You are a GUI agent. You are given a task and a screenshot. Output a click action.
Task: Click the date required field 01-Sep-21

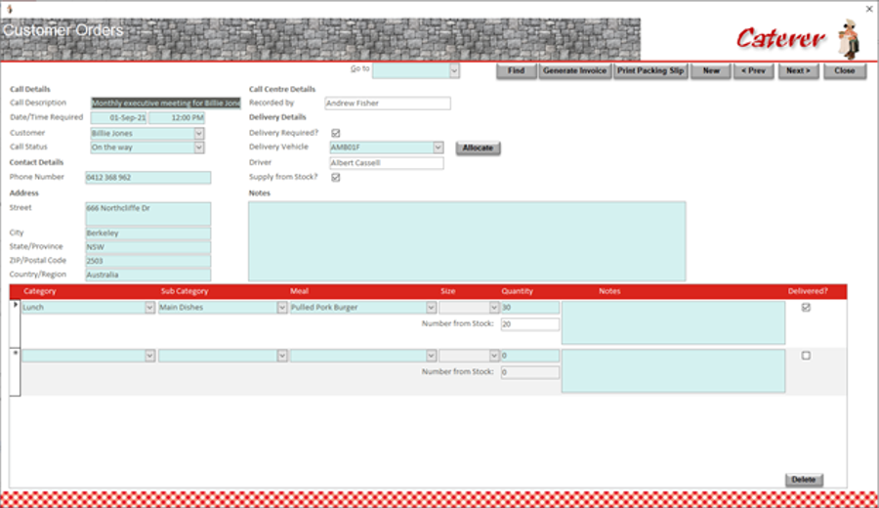point(119,118)
